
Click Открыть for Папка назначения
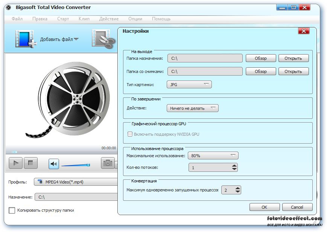pyautogui.click(x=294, y=58)
